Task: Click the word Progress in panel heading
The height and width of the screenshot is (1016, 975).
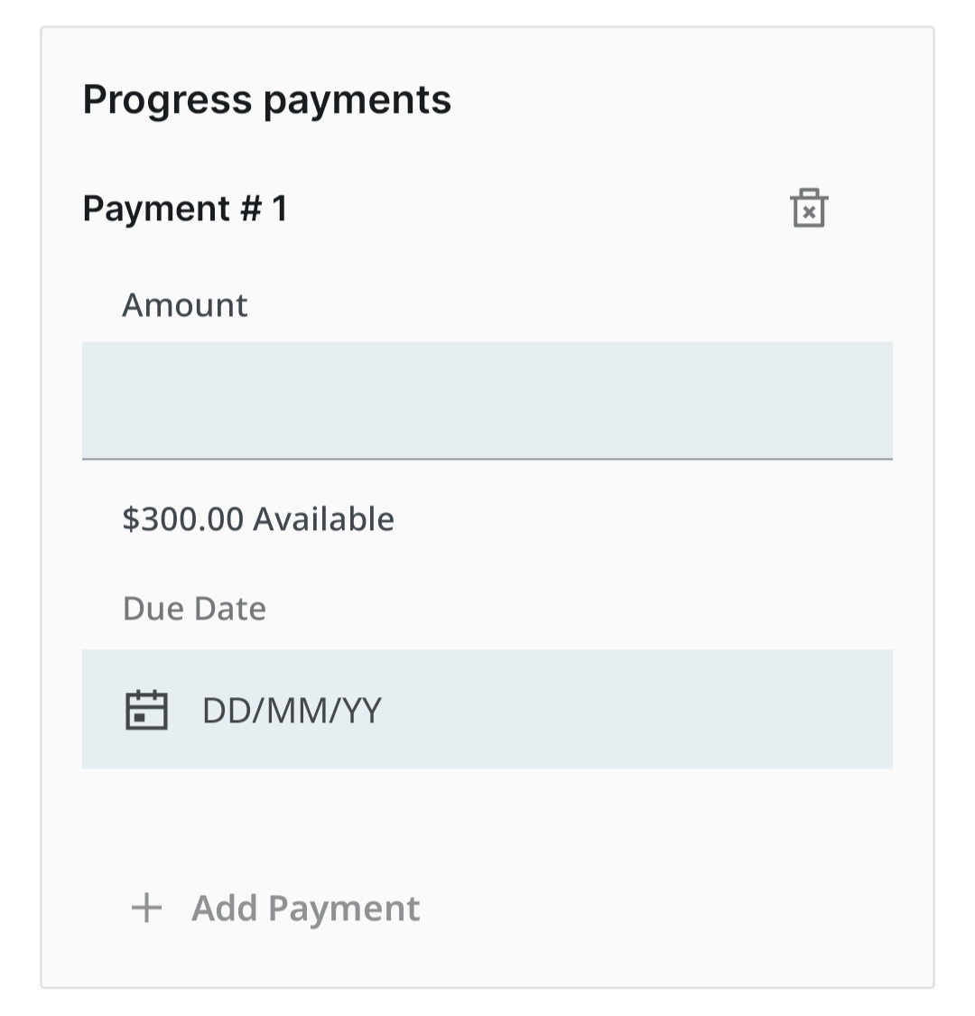Action: 166,99
